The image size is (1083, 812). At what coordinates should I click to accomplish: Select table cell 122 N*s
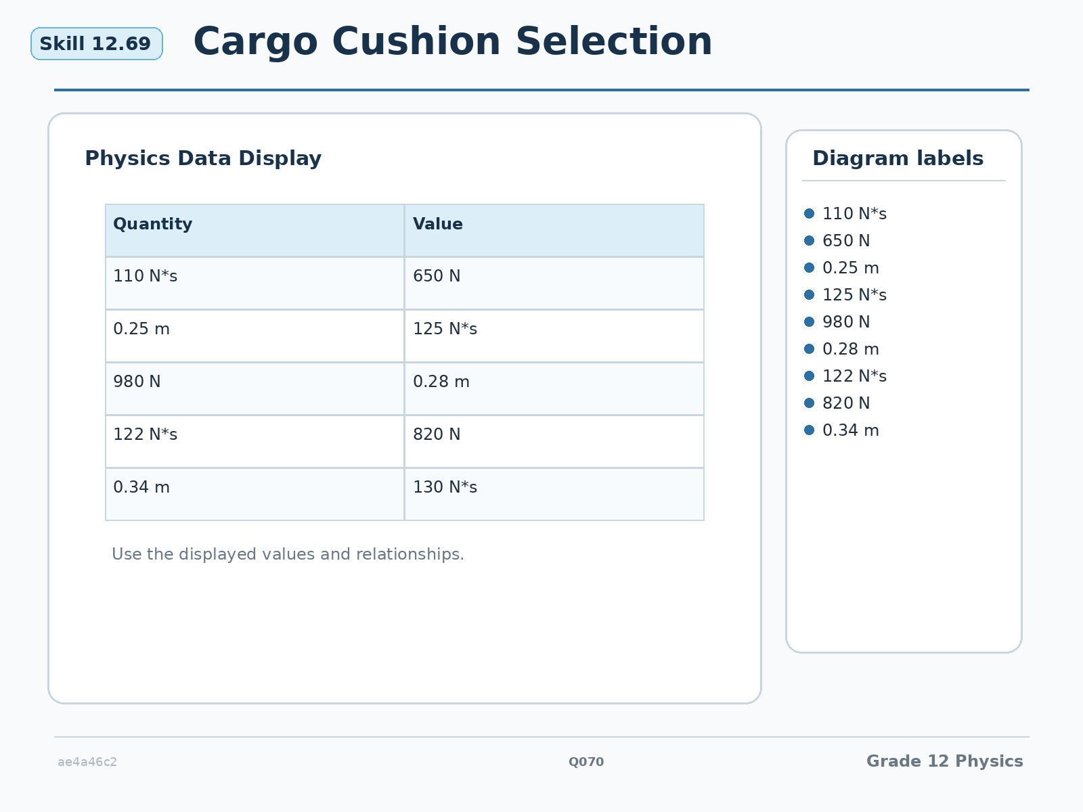tap(255, 442)
